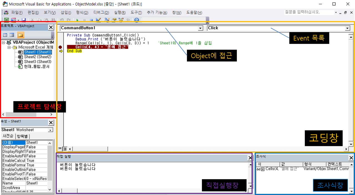Switch to full module view at code bottom

coord(65,149)
